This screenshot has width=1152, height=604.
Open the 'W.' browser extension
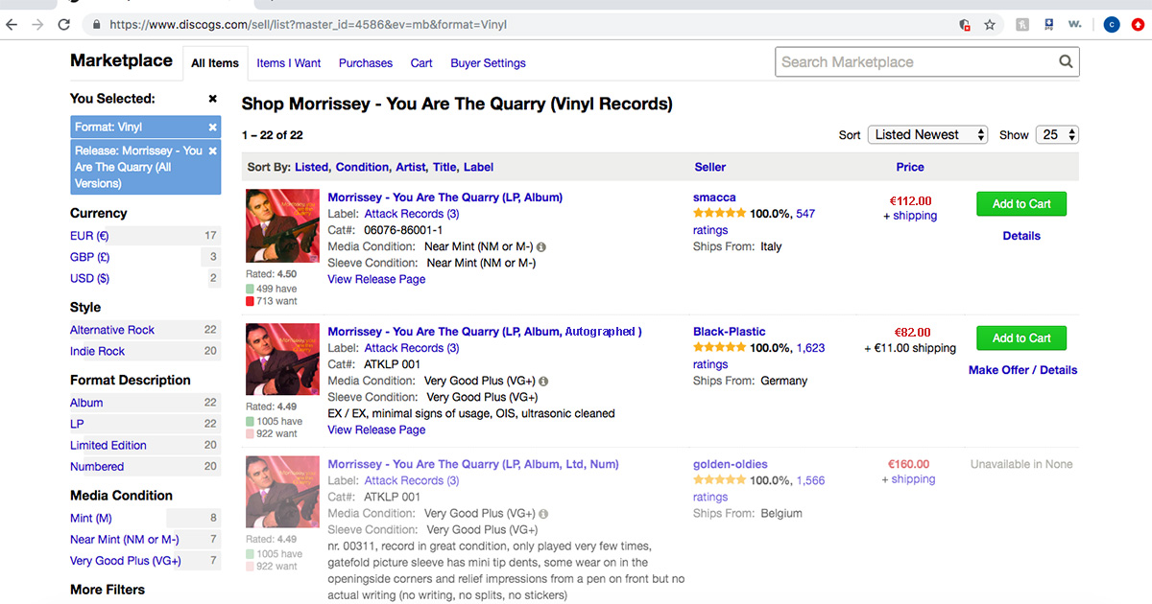click(1075, 25)
